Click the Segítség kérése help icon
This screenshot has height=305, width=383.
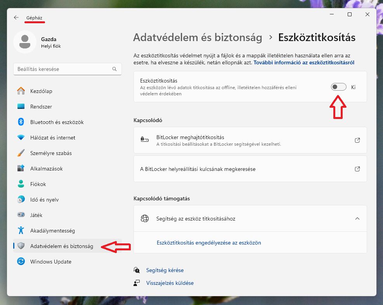137,270
